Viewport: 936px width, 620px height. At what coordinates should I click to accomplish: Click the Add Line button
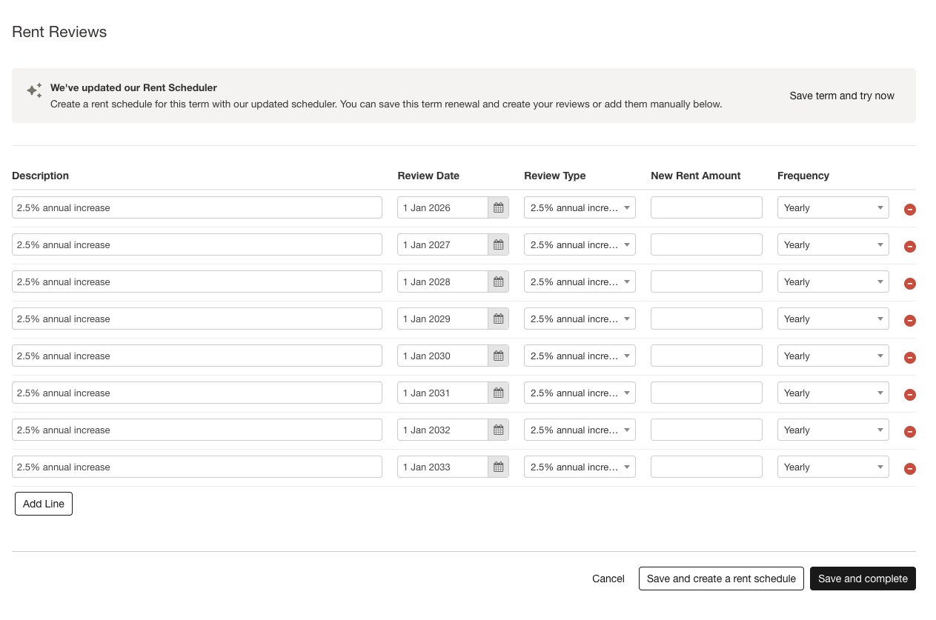pos(43,504)
